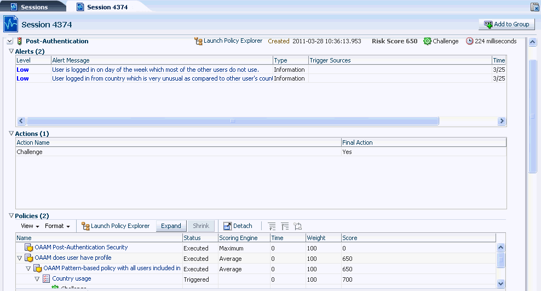Click the Shrink button

[x=201, y=226]
